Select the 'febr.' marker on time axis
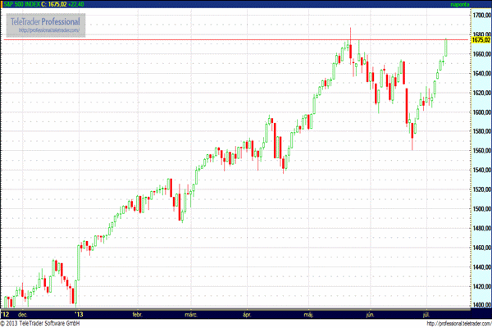The height and width of the screenshot is (328, 492). click(137, 314)
